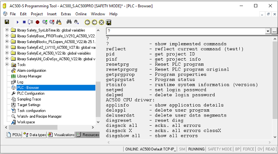
Task: Open the command entry dropdown arrow
Action: tap(268, 31)
